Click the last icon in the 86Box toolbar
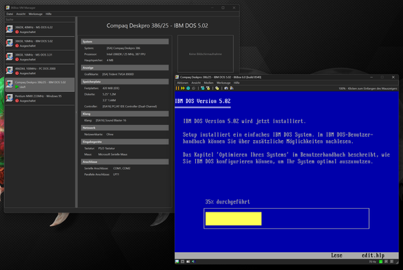 (232, 89)
